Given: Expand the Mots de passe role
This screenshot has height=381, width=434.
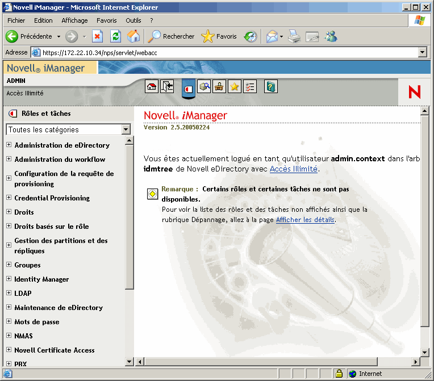Looking at the screenshot, I should [9, 321].
